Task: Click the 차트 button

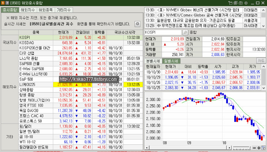Action: tap(261, 61)
